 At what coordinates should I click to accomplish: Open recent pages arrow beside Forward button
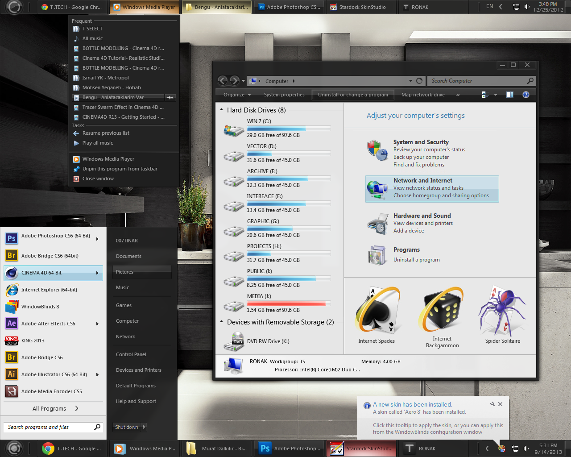click(x=243, y=81)
